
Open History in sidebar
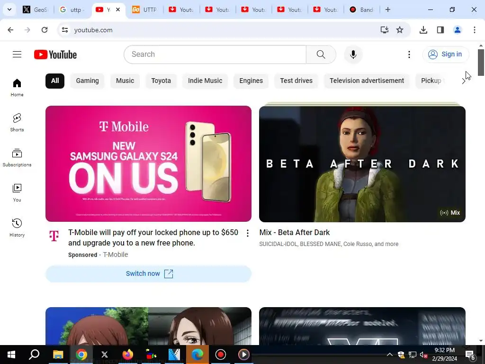tap(17, 228)
